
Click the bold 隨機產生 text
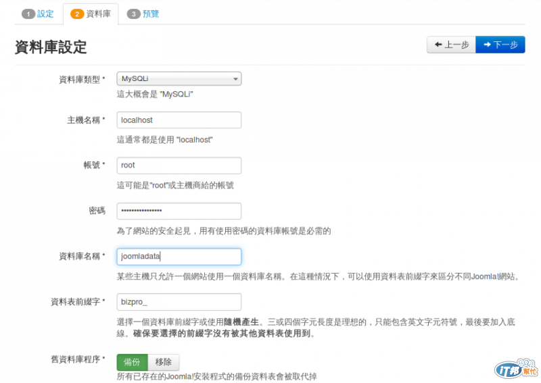pos(241,322)
